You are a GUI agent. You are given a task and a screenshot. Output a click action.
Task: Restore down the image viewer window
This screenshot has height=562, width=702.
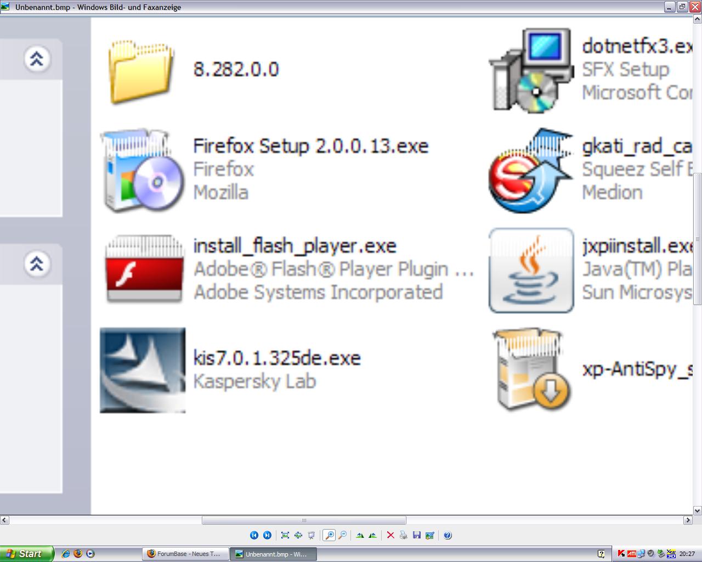[682, 7]
